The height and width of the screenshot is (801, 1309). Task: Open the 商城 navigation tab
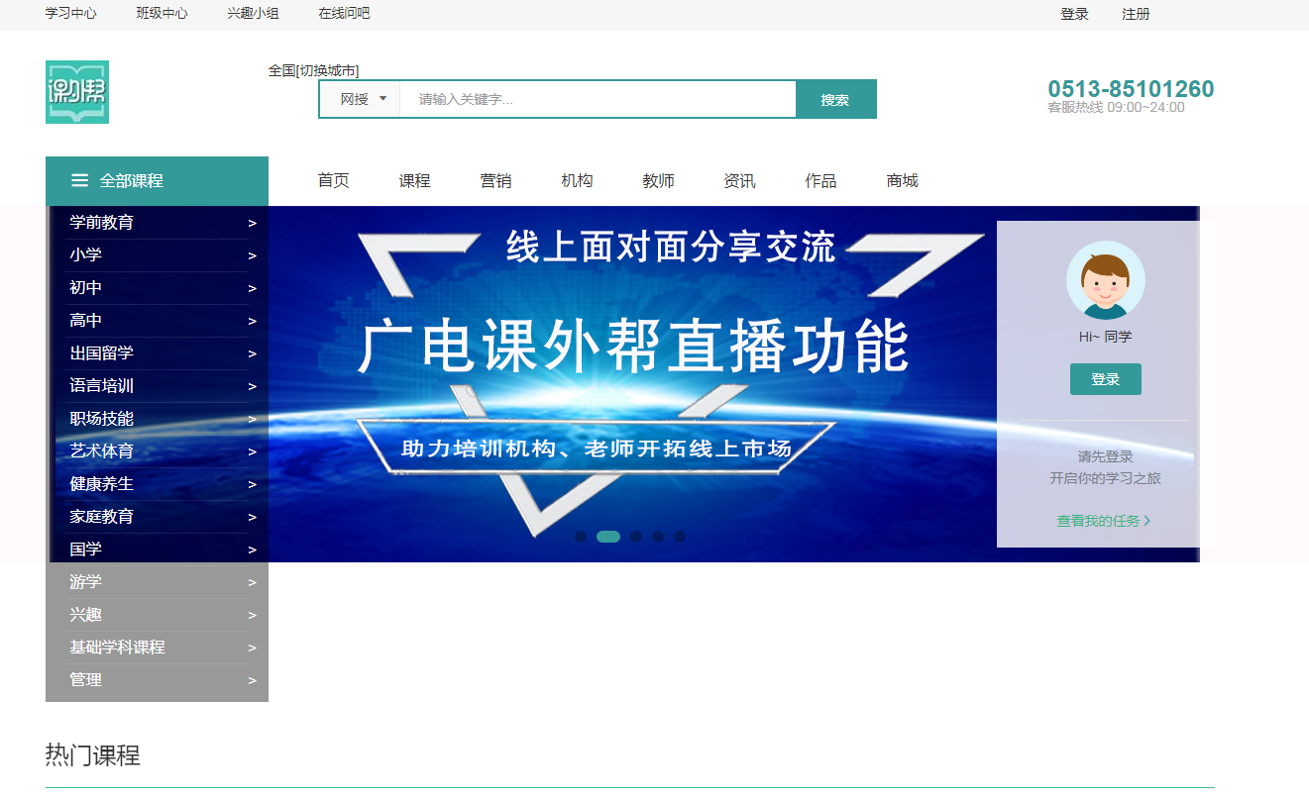pos(902,180)
